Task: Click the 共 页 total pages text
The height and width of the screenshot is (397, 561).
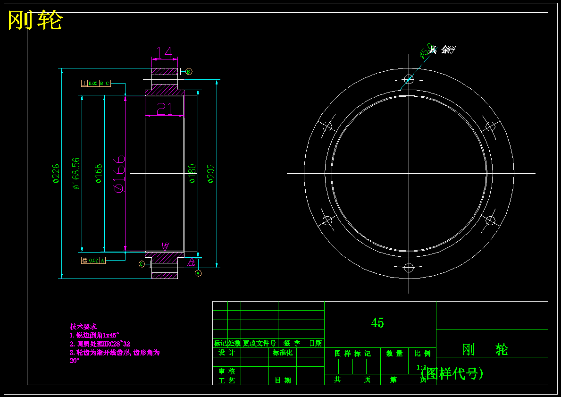Action: (352, 380)
